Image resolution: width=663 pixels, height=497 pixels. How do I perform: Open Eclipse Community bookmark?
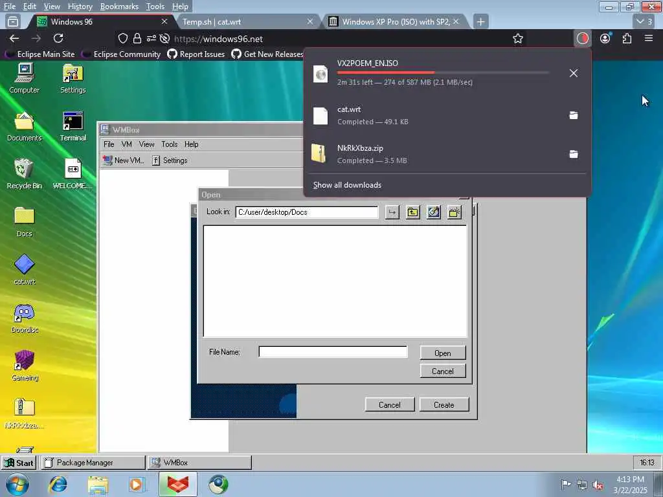click(x=122, y=54)
